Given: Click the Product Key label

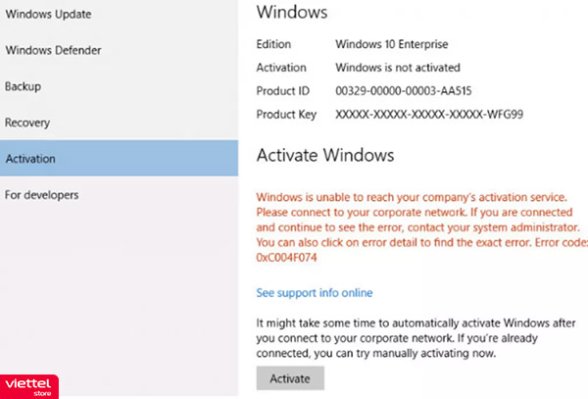Looking at the screenshot, I should [x=286, y=115].
